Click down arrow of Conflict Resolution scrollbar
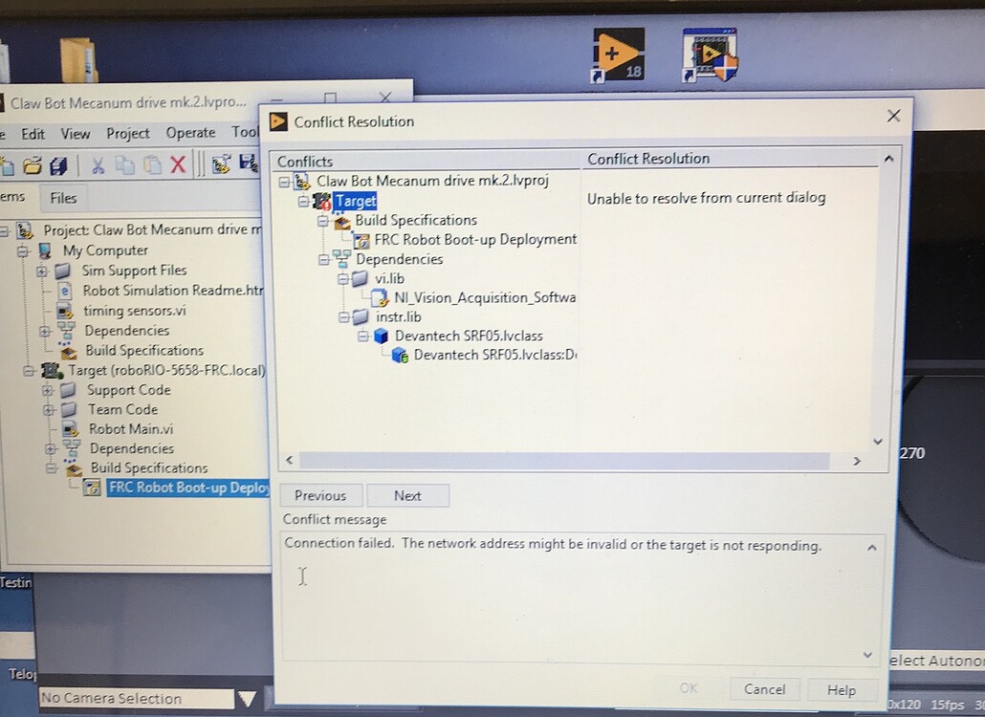Viewport: 985px width, 717px height. [x=878, y=442]
